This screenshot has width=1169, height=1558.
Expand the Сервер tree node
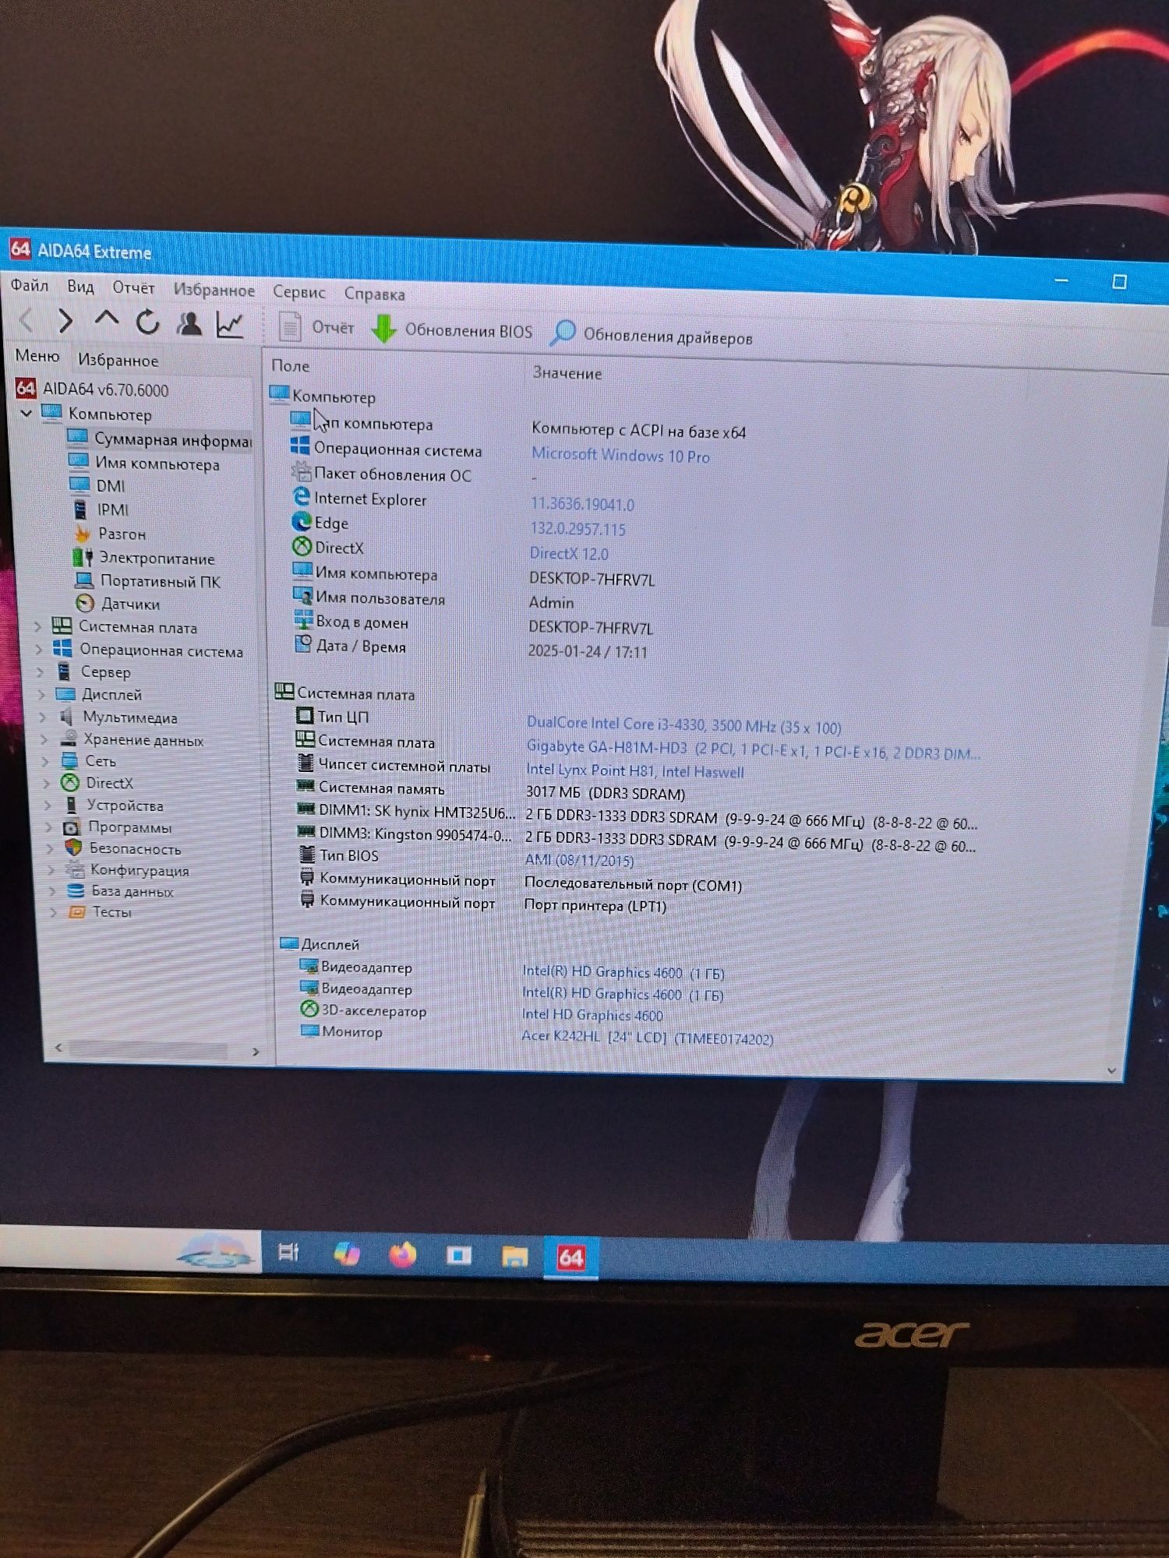click(40, 671)
